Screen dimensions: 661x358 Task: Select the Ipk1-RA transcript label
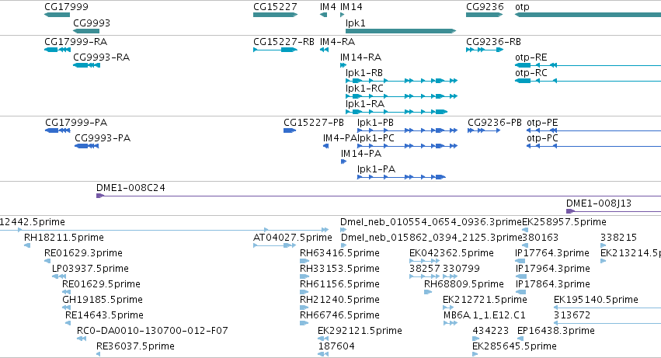pos(364,104)
